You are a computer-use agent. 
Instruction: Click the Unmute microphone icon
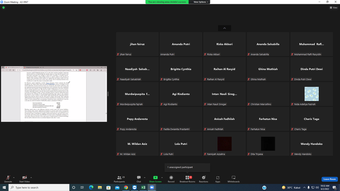point(8,178)
